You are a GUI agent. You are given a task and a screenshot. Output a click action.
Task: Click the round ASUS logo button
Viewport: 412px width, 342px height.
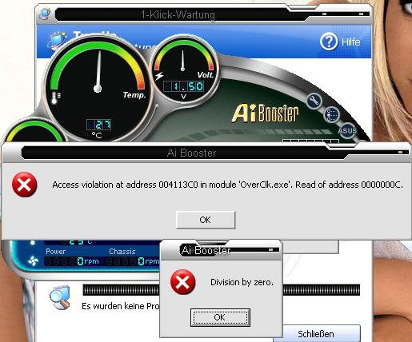tap(347, 130)
